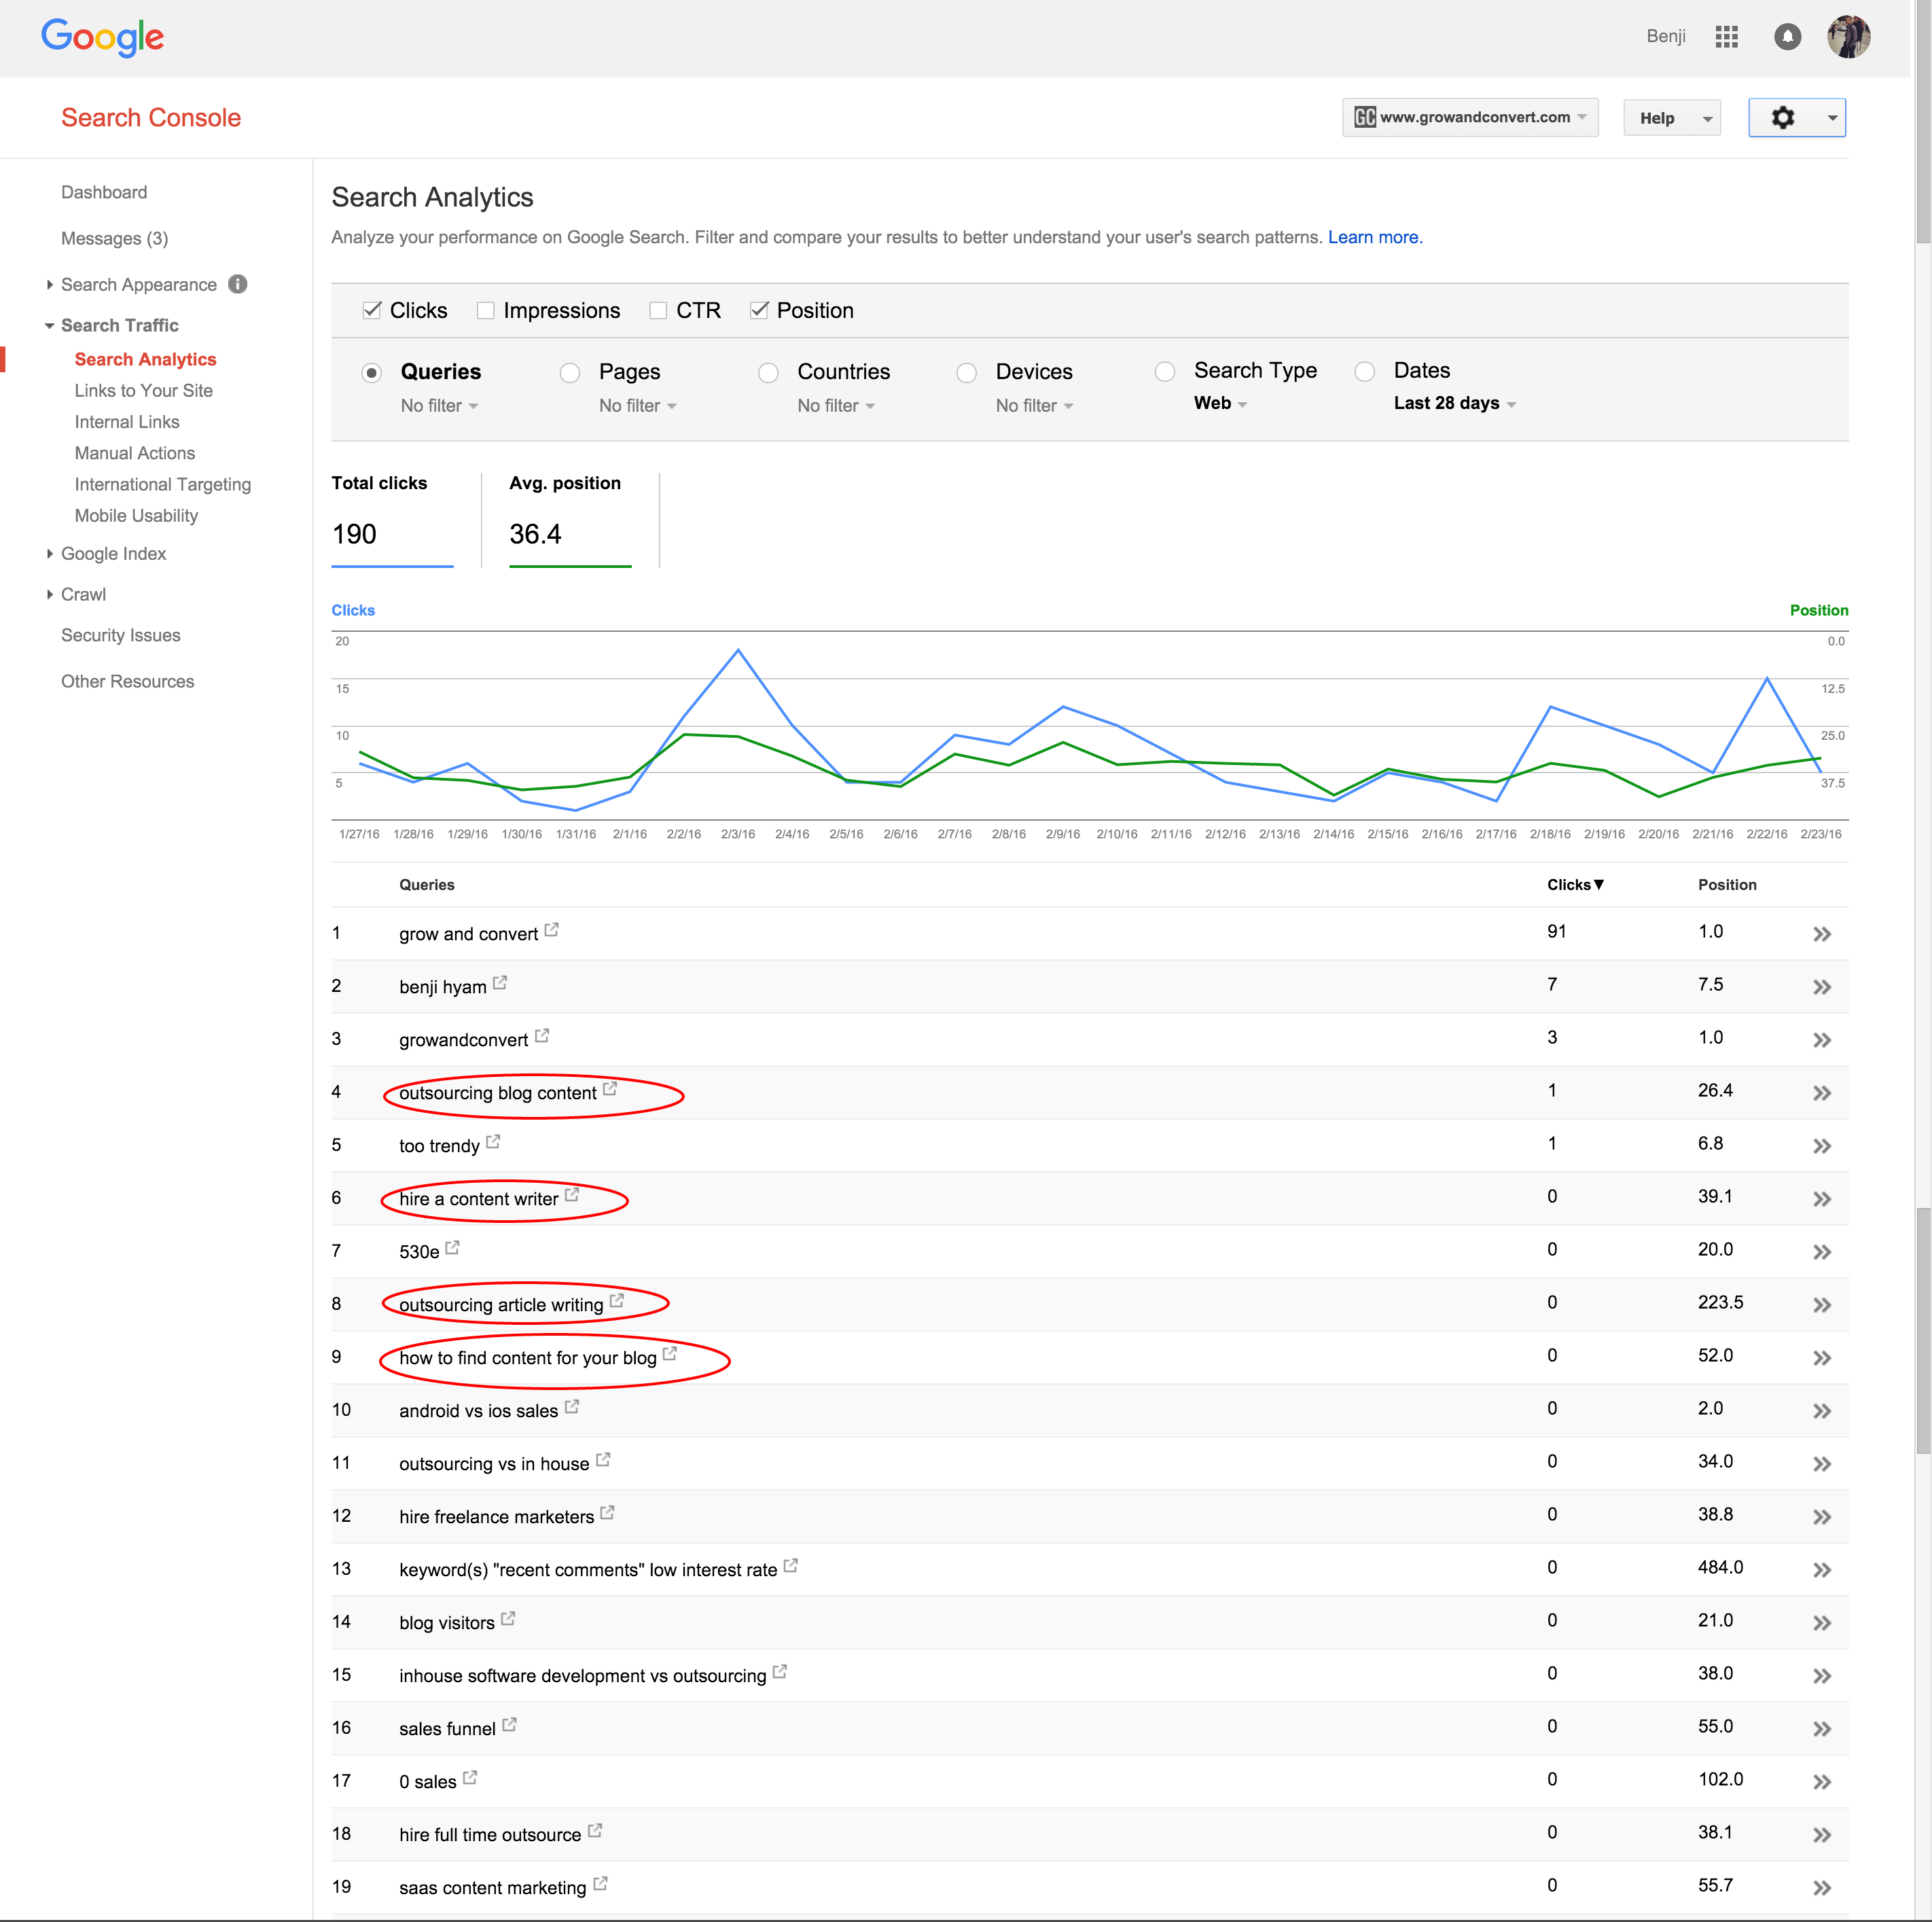The width and height of the screenshot is (1932, 1922).
Task: Enable the Impressions checkbox
Action: 486,310
